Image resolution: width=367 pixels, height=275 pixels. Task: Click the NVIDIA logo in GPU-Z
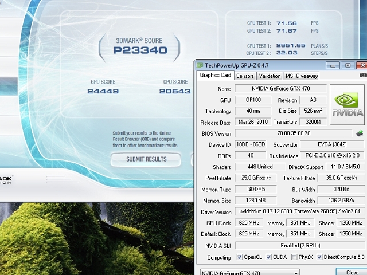[x=348, y=104]
